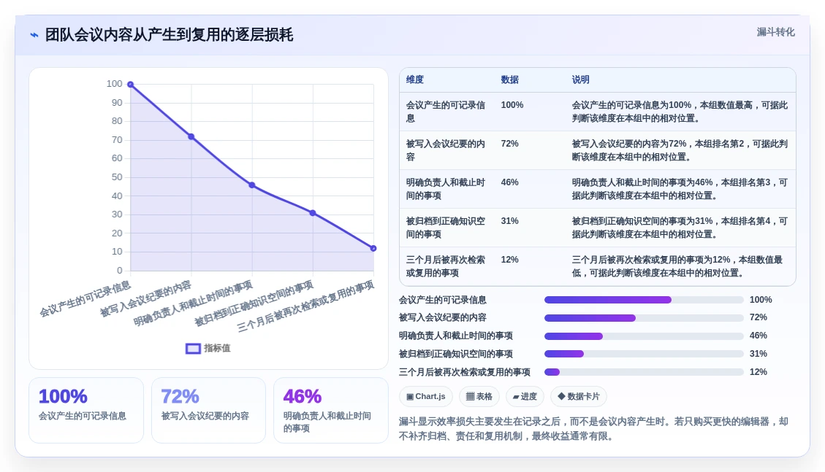Click the chart data point at 31
Viewport: 825px width, 472px height.
coord(313,212)
